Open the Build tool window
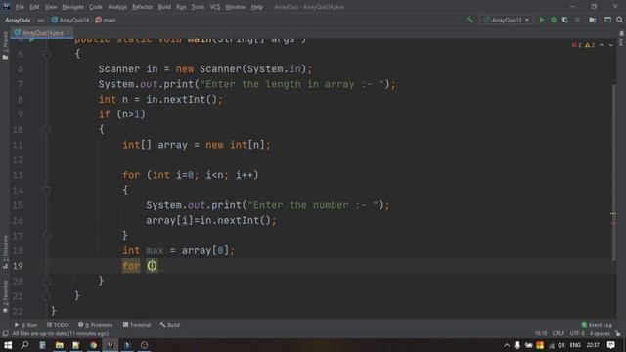This screenshot has width=626, height=352. 170,325
